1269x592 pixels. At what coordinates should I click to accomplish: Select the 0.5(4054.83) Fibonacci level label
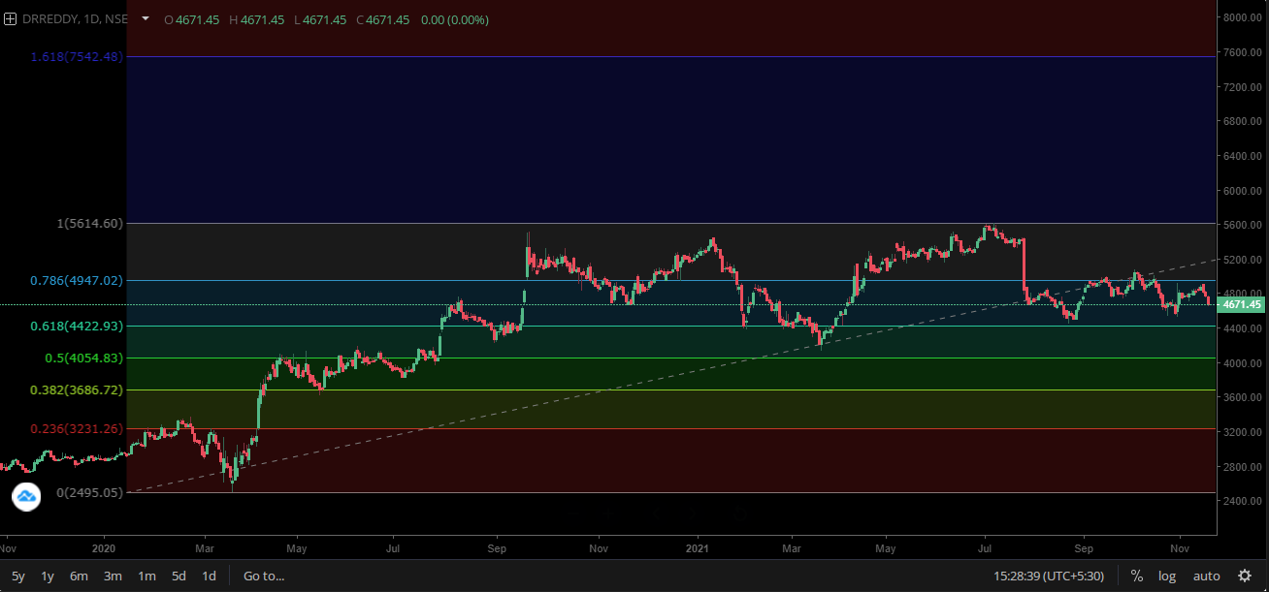85,358
